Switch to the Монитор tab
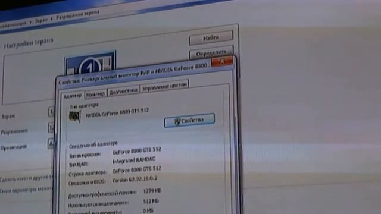The height and width of the screenshot is (214, 381). tap(95, 94)
